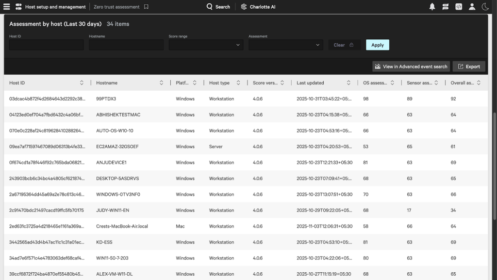Go to Host setup and management
Screen dimensions: 497x280
coord(55,7)
